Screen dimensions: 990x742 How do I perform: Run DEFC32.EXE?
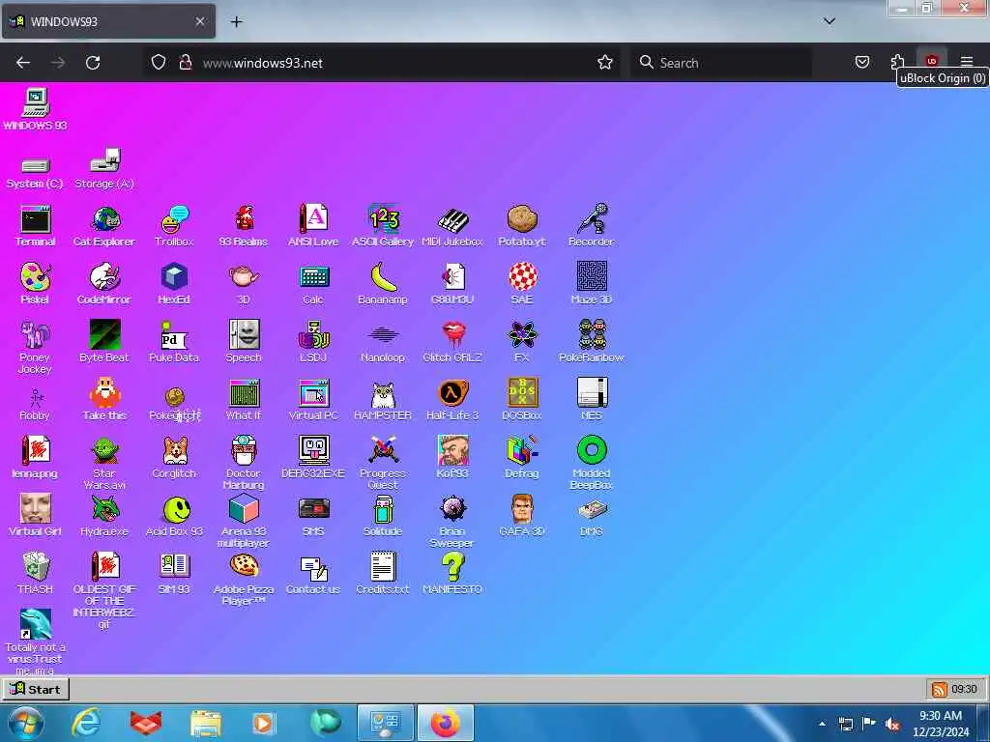click(313, 457)
